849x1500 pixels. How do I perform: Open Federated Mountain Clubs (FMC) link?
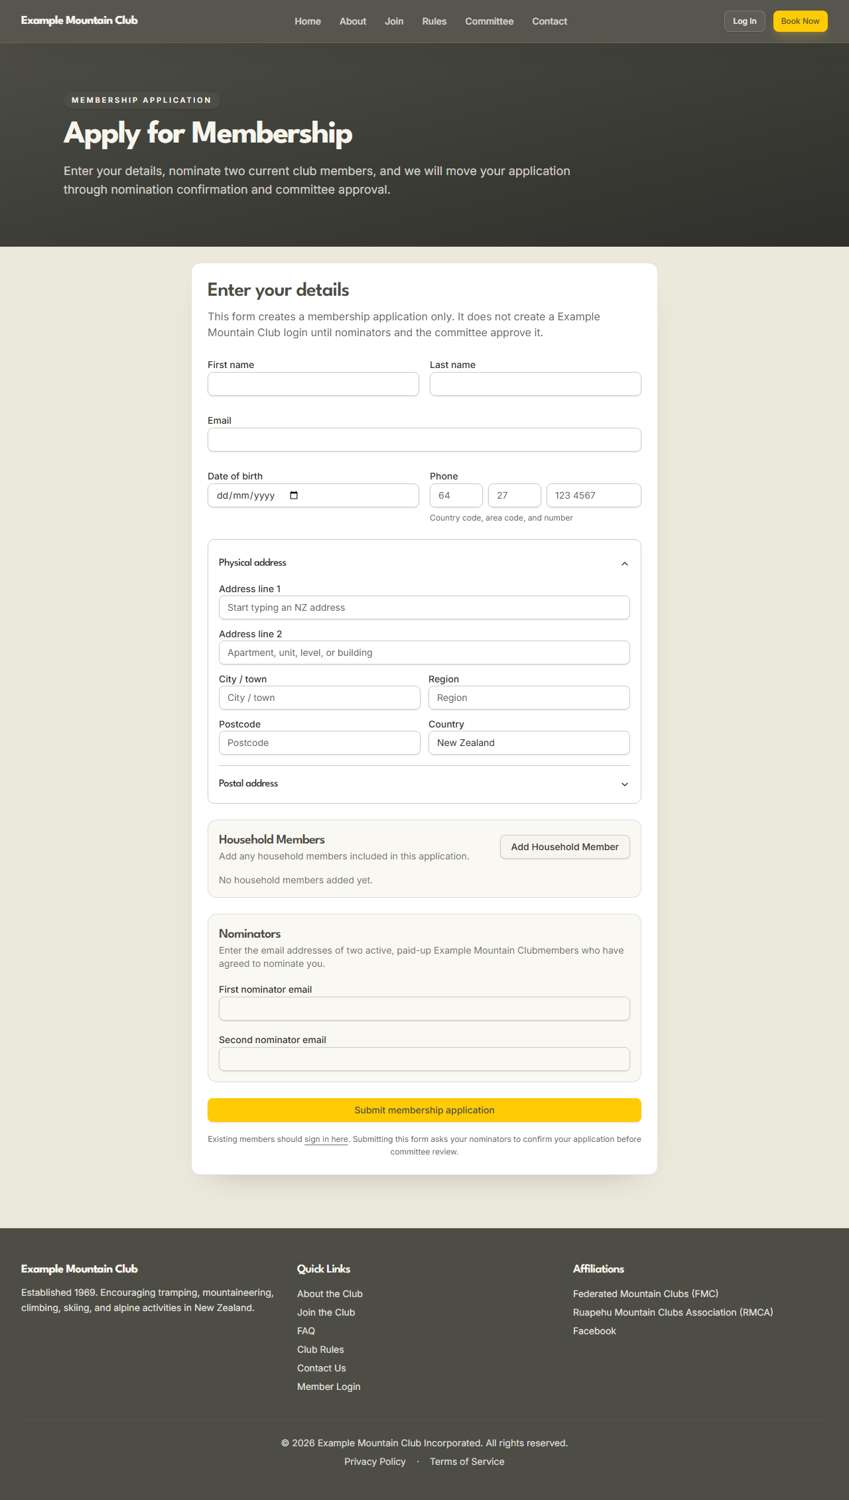646,1294
